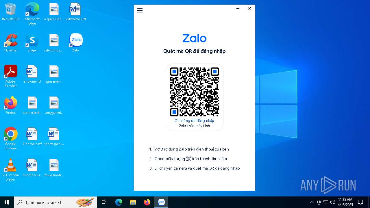Screen dimensions: 370x208
Task: Select the middlecells... document icon
Action: click(32, 168)
